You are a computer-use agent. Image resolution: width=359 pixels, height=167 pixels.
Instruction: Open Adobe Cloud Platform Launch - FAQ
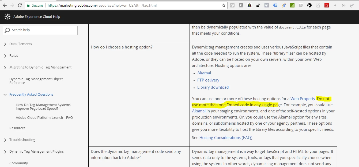click(x=44, y=117)
